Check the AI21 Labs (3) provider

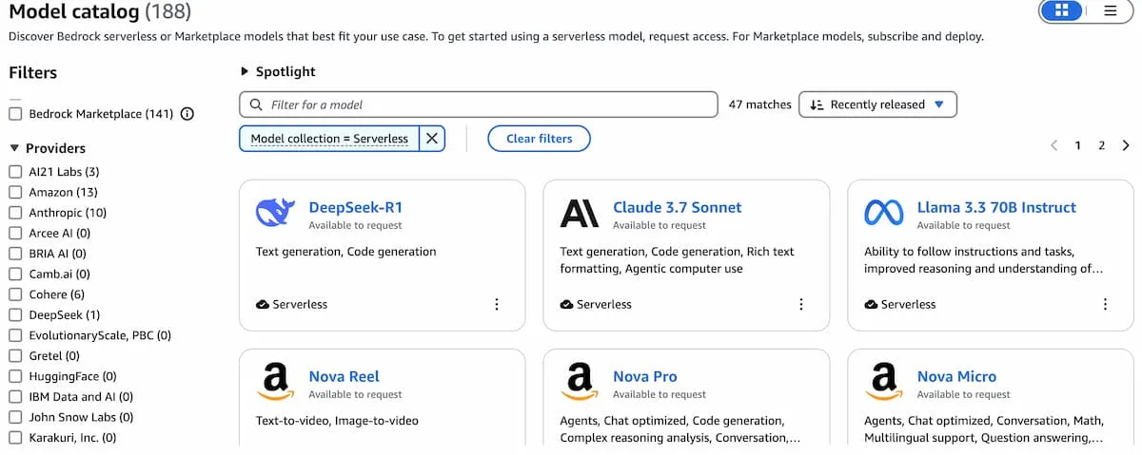pos(15,172)
